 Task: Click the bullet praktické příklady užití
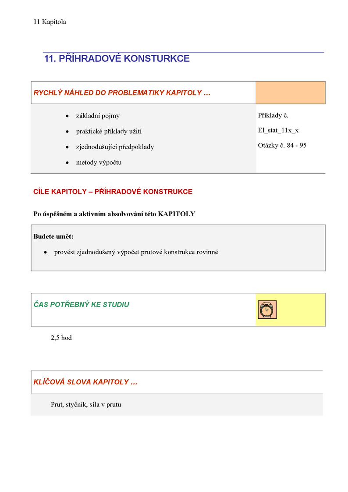(x=109, y=132)
